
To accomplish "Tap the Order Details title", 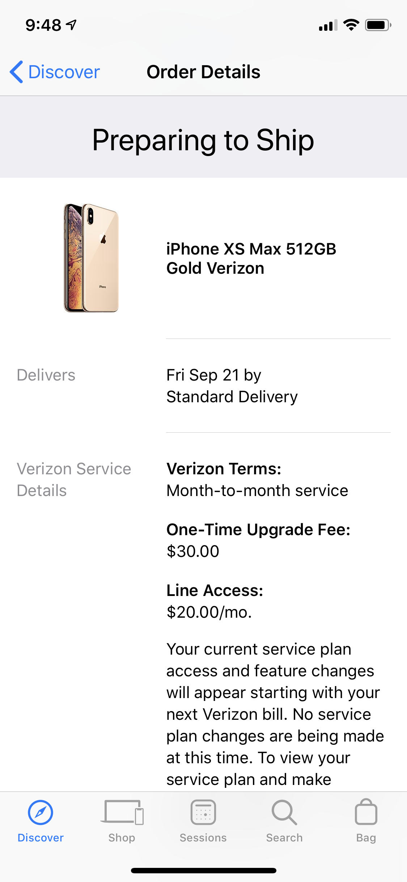I will coord(203,72).
